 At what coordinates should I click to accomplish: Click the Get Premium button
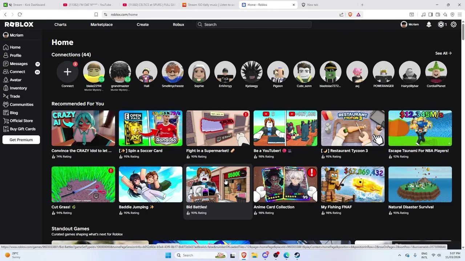[x=21, y=140]
